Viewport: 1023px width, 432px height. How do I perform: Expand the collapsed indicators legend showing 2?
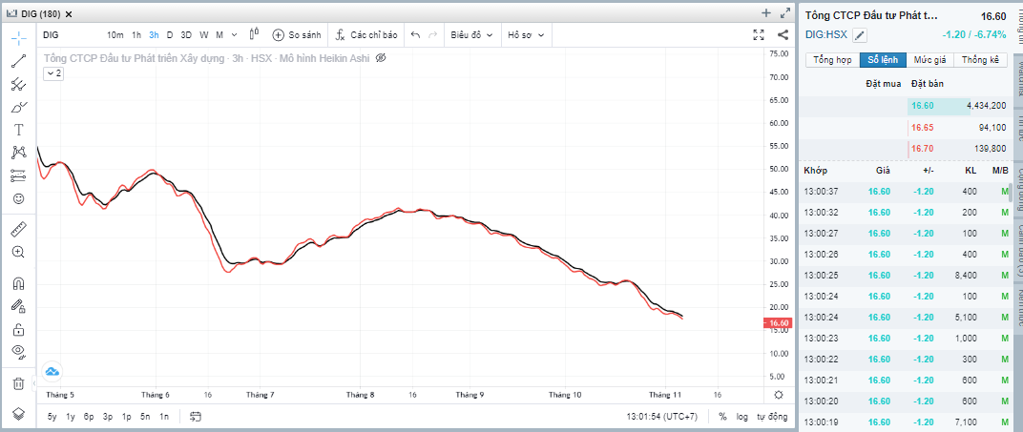pyautogui.click(x=54, y=73)
